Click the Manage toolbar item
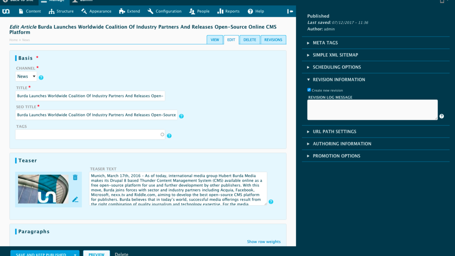 pos(53,1)
